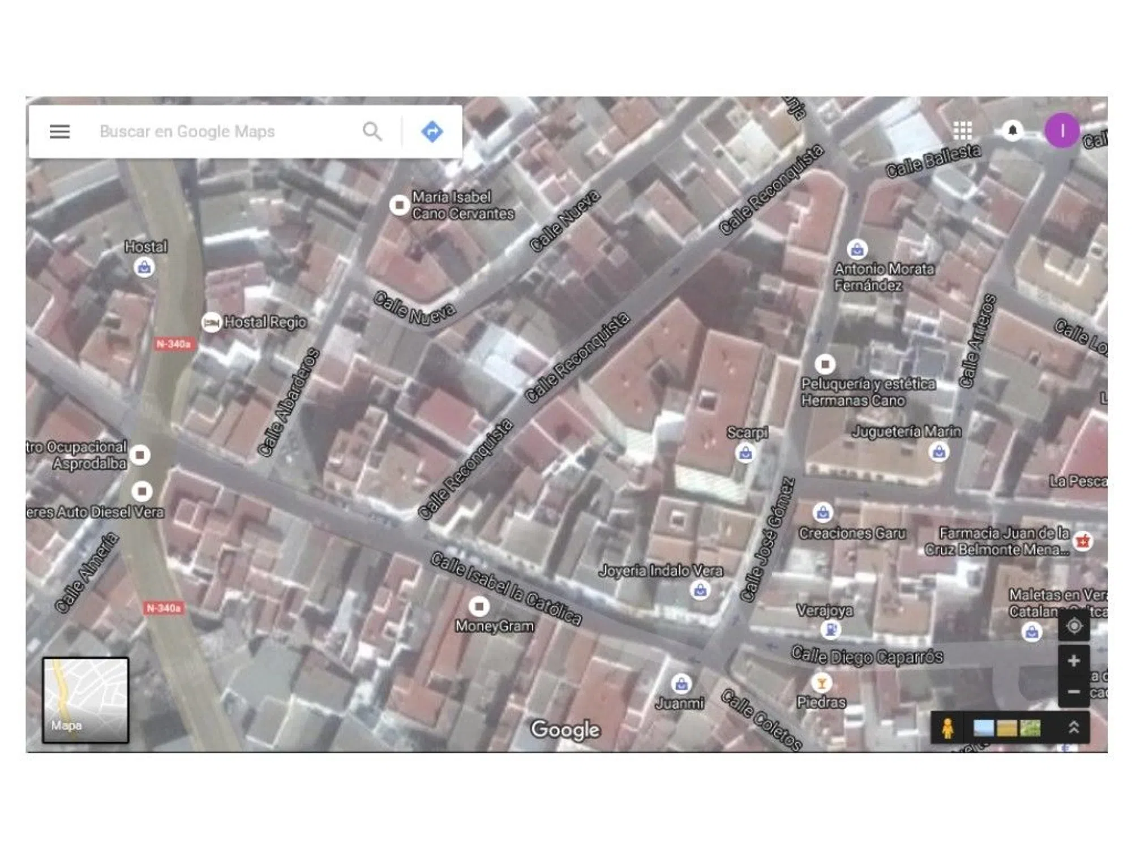Open the purple account avatar
Image resolution: width=1132 pixels, height=849 pixels.
[1062, 131]
